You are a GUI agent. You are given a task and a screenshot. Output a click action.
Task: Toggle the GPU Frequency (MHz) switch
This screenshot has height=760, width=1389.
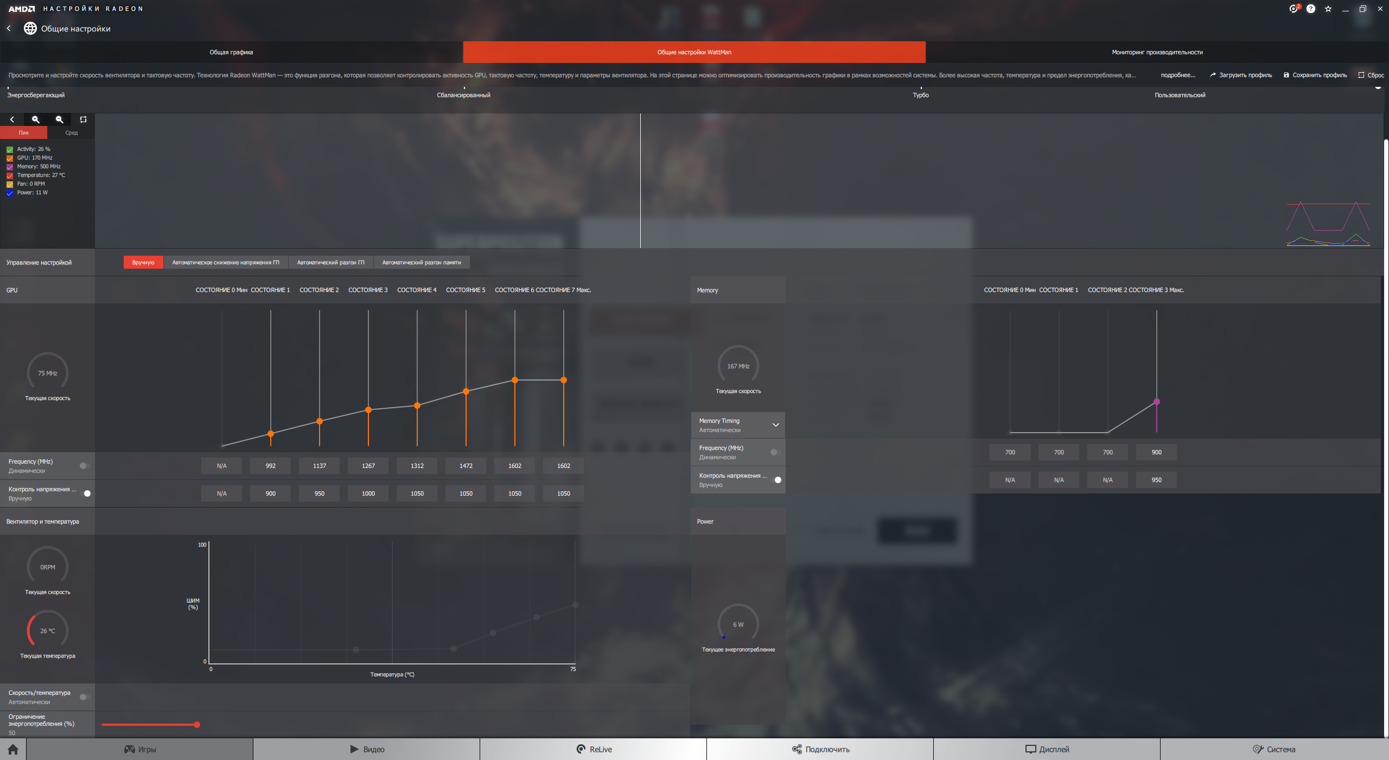click(x=85, y=466)
